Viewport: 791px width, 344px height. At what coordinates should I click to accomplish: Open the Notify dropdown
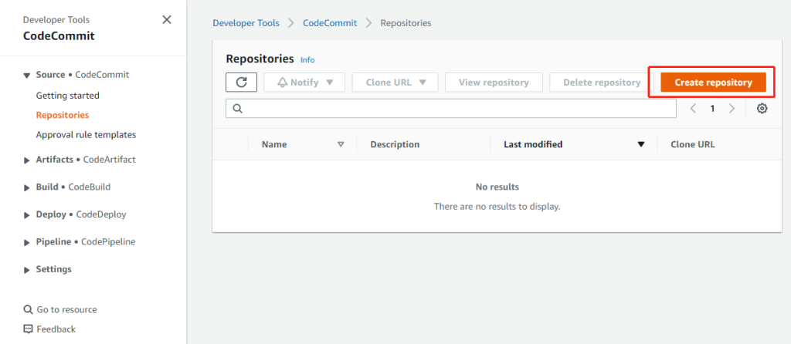[x=305, y=83]
